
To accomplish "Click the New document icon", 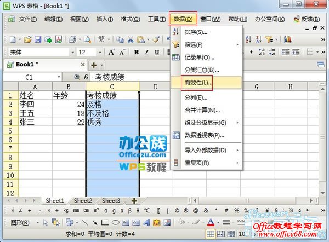I will (x=13, y=39).
